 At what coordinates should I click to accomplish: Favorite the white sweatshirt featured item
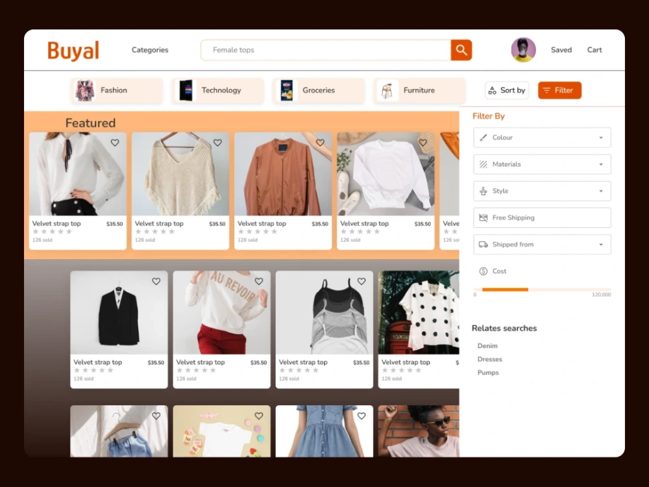(422, 142)
